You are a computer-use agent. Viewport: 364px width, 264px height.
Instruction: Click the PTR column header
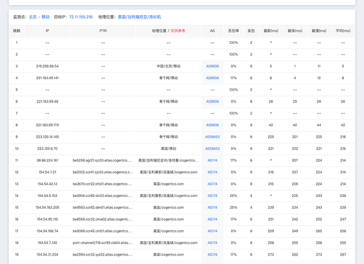[103, 31]
